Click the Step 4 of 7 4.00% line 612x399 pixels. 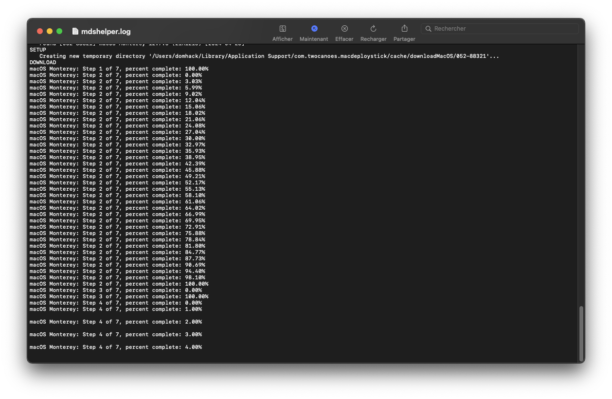coord(116,347)
